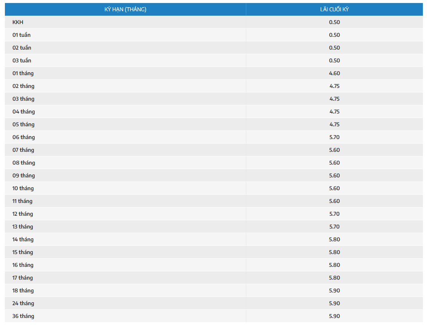427x327 pixels.
Task: Click the rate for 24 tháng
Action: click(x=334, y=303)
